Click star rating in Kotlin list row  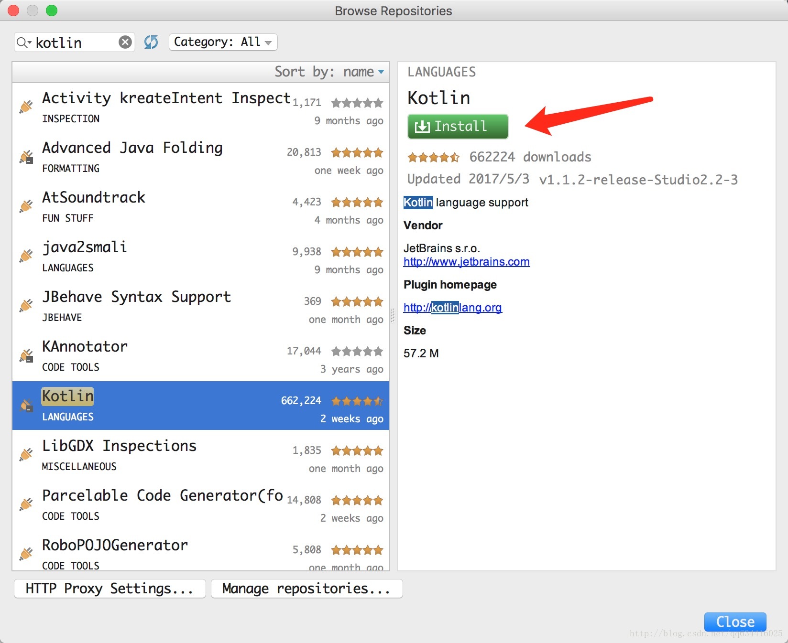pos(357,401)
